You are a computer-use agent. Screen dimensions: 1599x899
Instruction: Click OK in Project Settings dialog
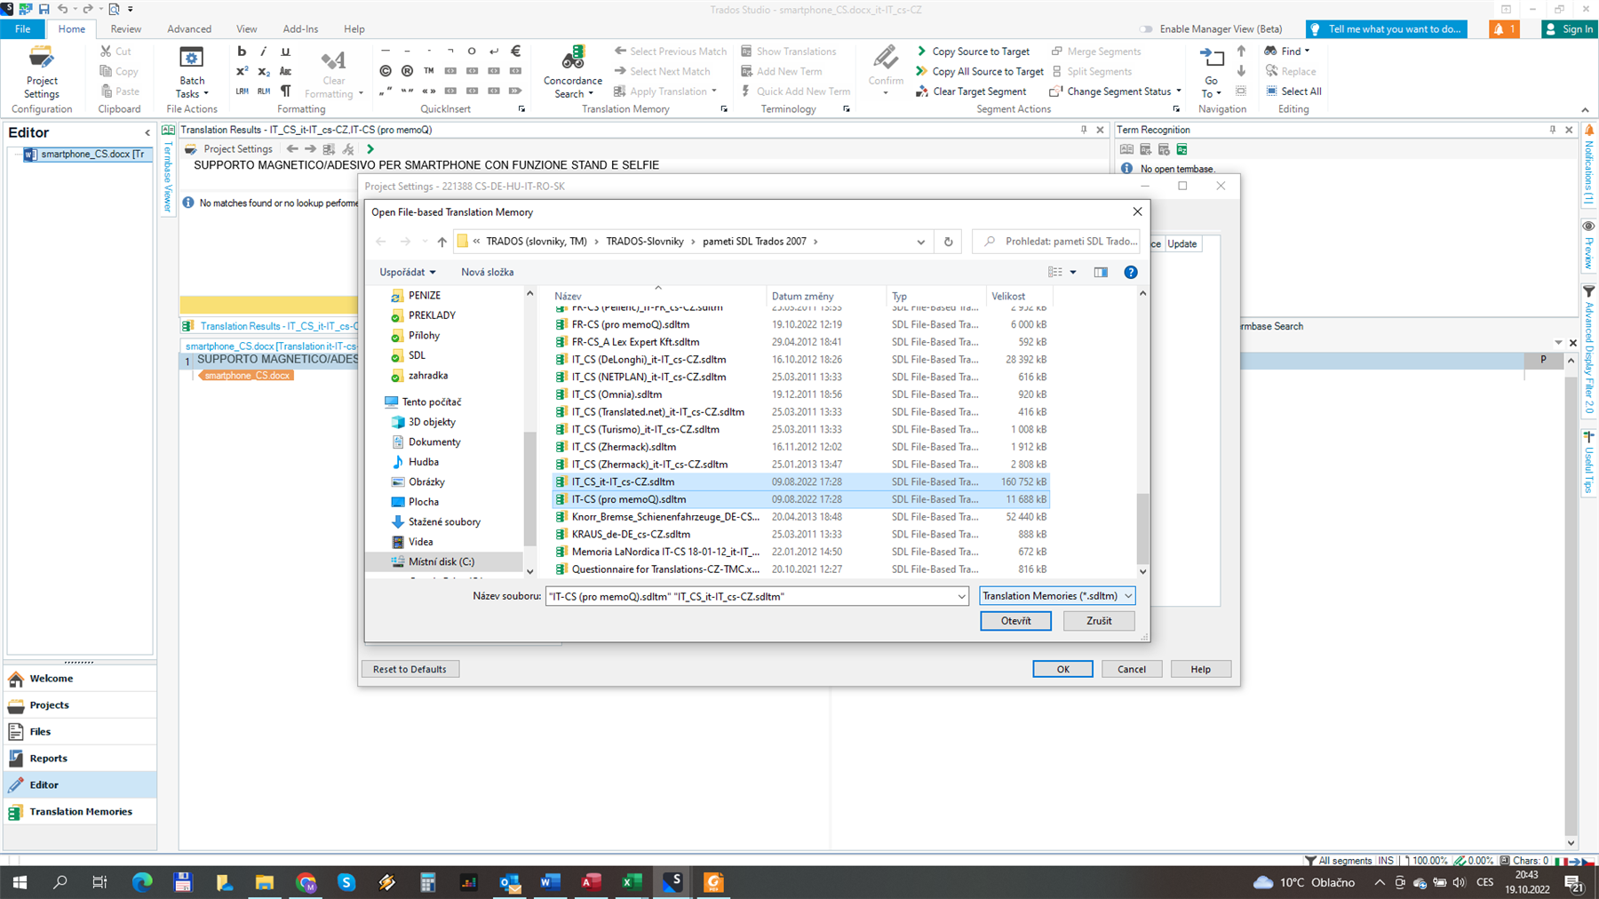tap(1062, 669)
